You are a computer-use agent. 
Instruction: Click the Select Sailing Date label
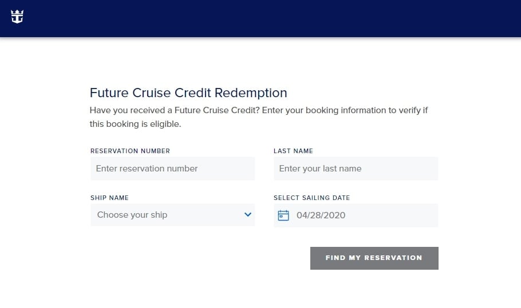click(x=311, y=198)
